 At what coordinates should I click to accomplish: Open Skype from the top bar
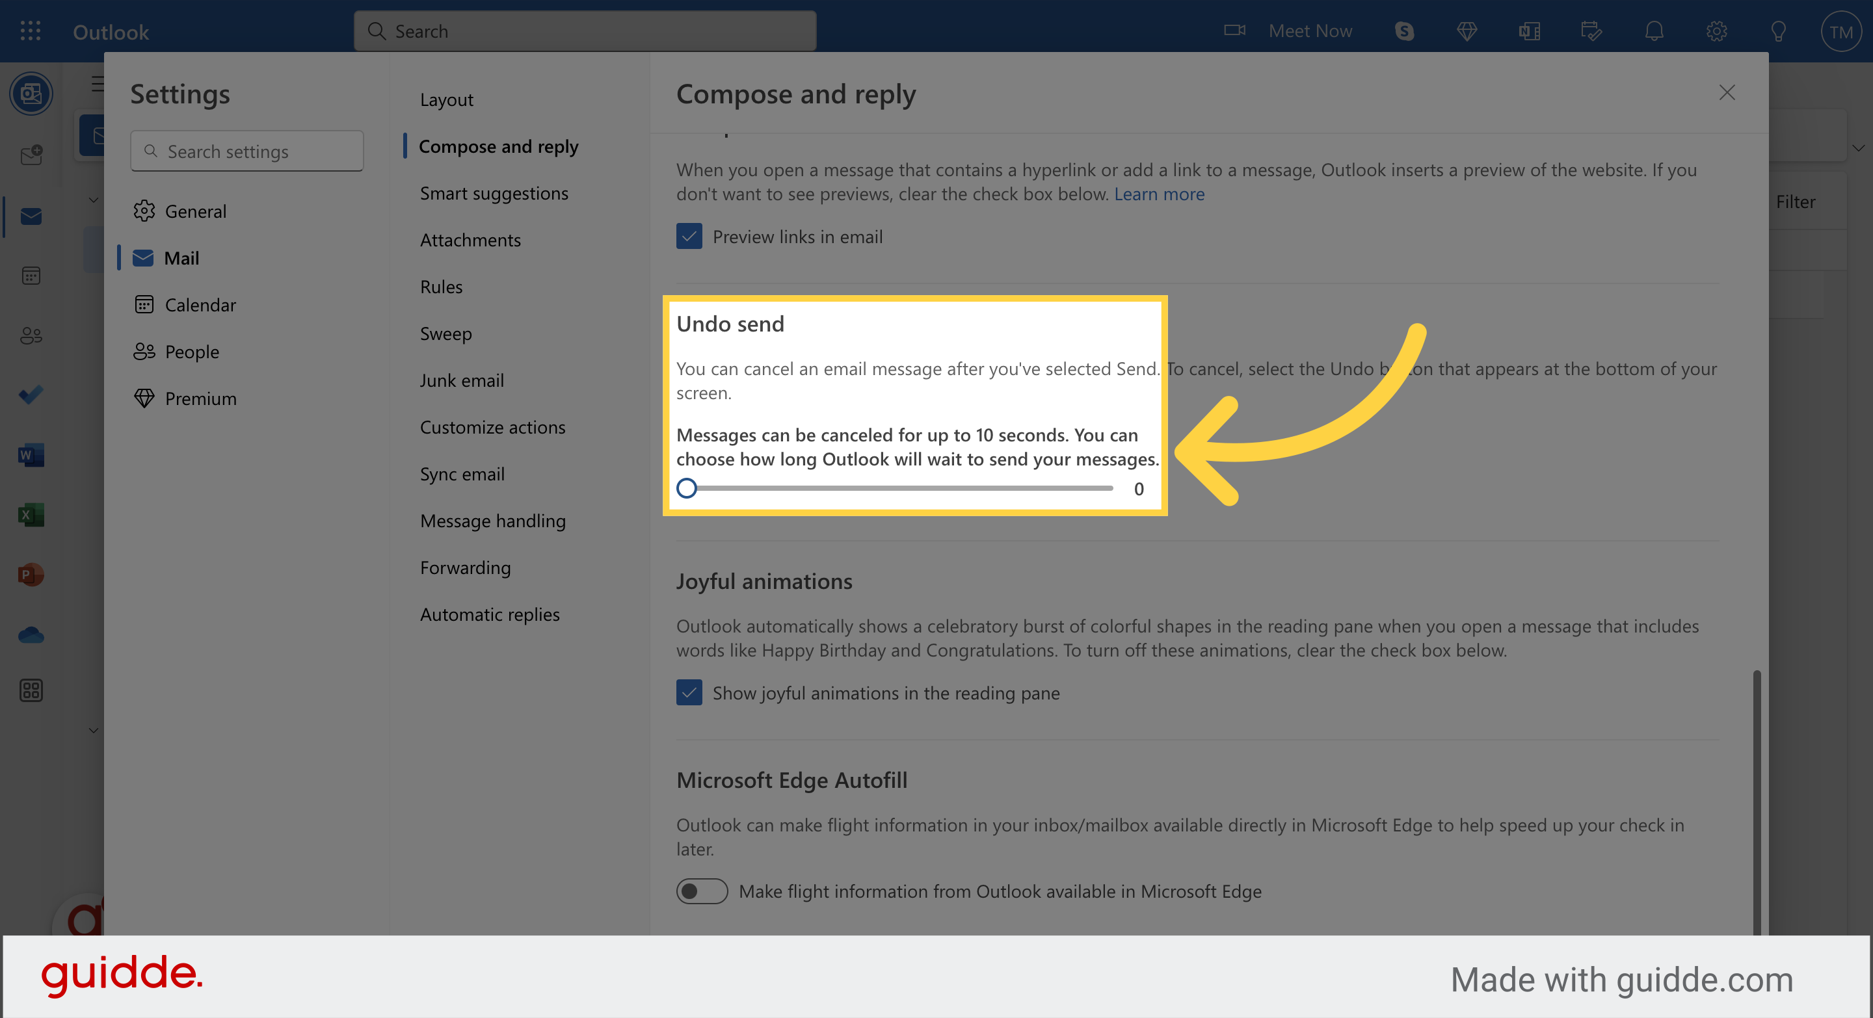[x=1404, y=31]
